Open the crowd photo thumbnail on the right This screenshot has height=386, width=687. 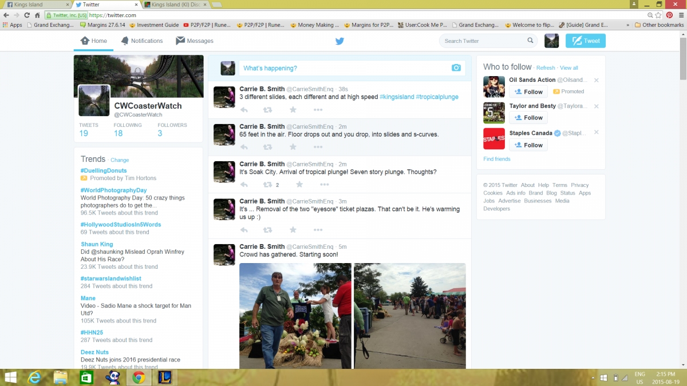[410, 316]
